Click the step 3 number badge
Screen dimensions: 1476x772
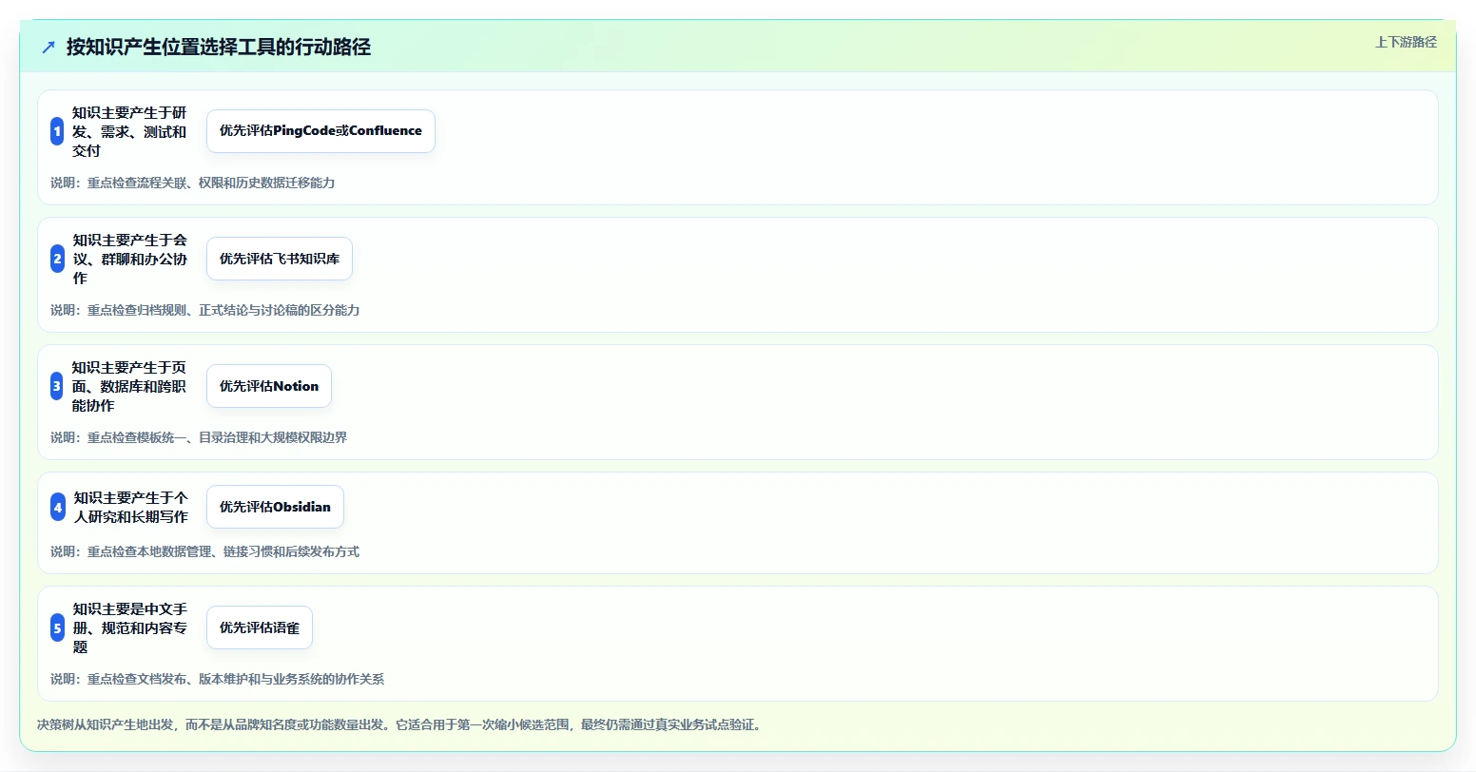click(57, 386)
